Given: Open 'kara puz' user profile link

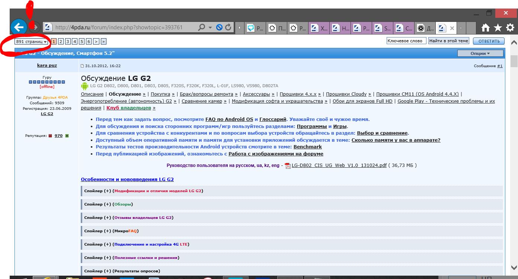Looking at the screenshot, I should [47, 65].
